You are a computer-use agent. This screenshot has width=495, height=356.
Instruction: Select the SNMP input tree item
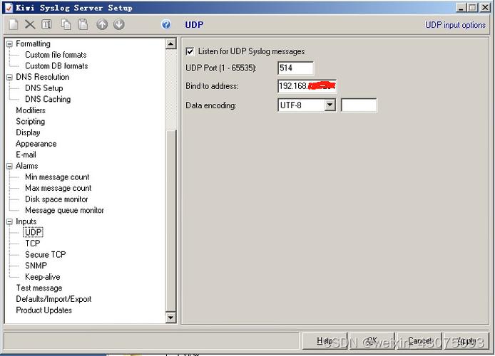click(36, 266)
